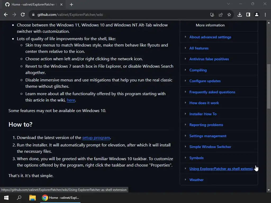Open File Explorer from the taskbar
The height and width of the screenshot is (203, 271).
[32, 198]
